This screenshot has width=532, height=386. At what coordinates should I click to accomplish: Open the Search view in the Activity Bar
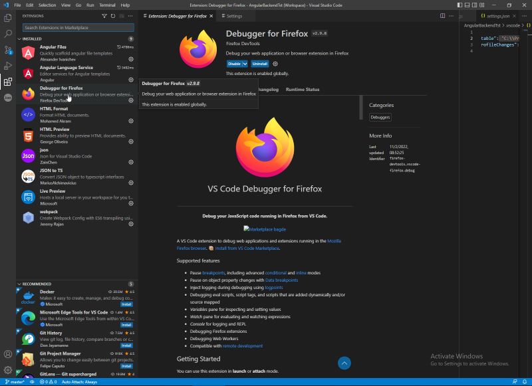pyautogui.click(x=7, y=34)
